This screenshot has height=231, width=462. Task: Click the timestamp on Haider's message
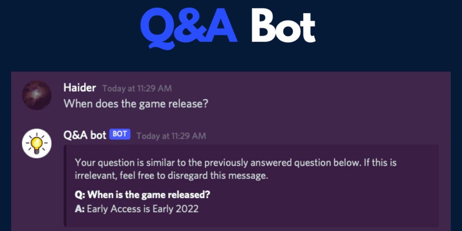point(137,88)
